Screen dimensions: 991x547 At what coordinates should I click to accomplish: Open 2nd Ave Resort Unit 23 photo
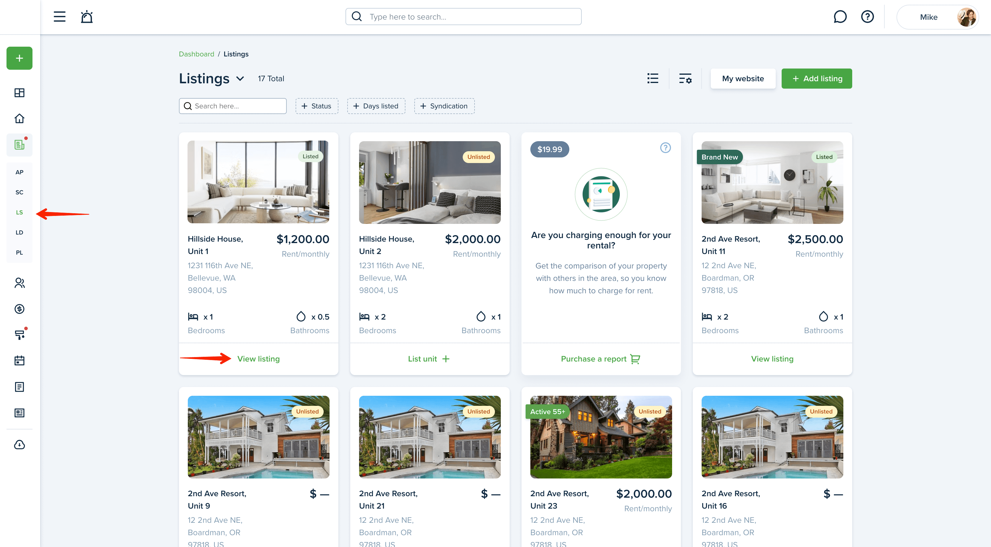pyautogui.click(x=601, y=437)
